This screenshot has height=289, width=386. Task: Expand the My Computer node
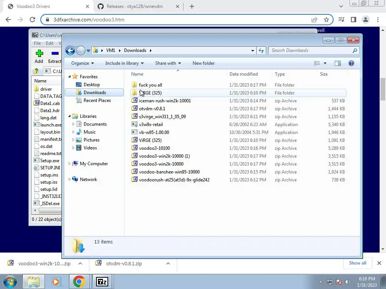(69, 164)
